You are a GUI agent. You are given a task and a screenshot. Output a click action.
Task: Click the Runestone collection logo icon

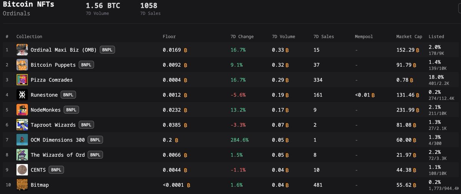tap(22, 95)
